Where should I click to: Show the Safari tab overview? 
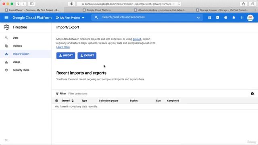(253, 4)
